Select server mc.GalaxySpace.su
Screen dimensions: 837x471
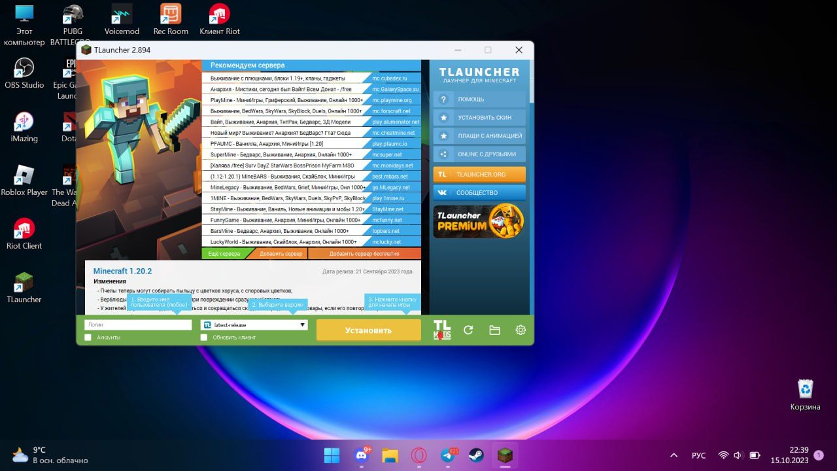(x=311, y=89)
